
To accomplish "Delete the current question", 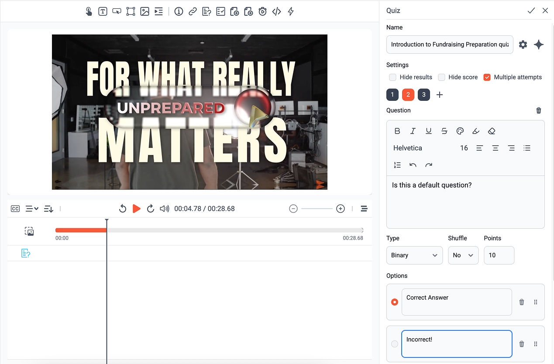I will point(539,110).
